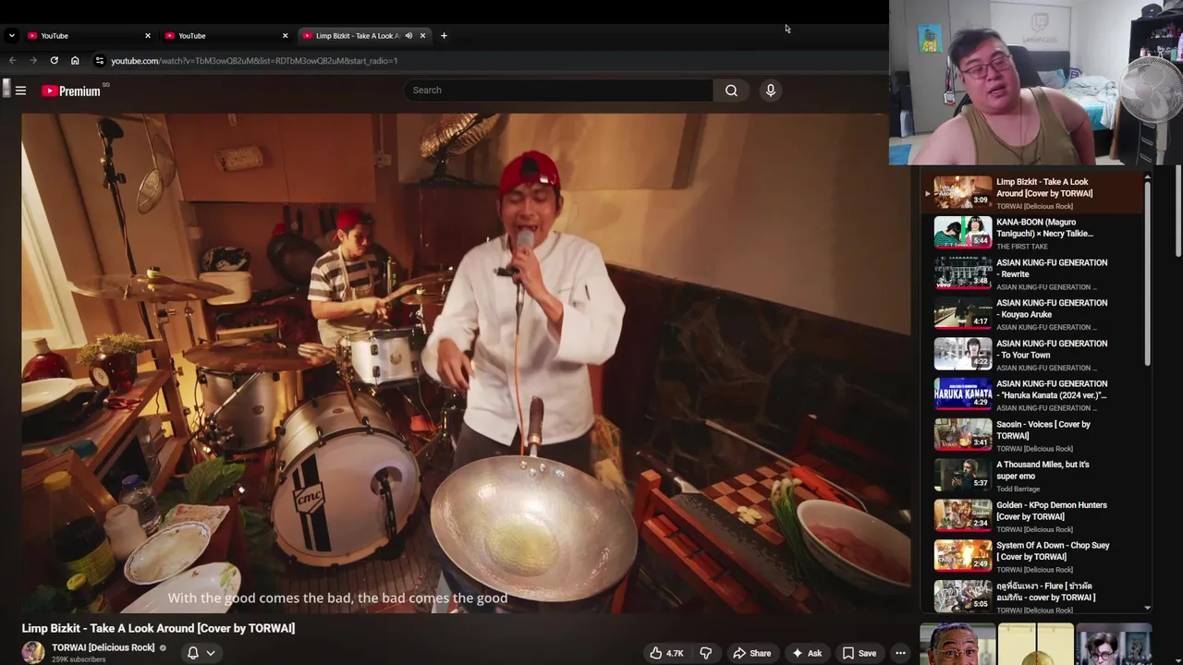1183x665 pixels.
Task: Open more actions ellipsis menu
Action: pos(900,653)
